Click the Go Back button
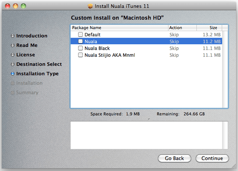 (x=174, y=158)
